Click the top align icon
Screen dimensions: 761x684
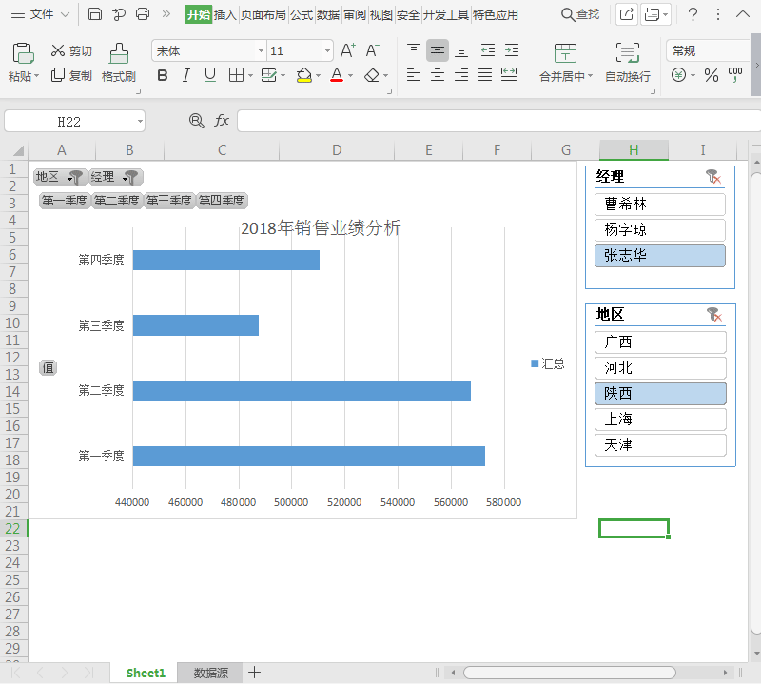414,50
